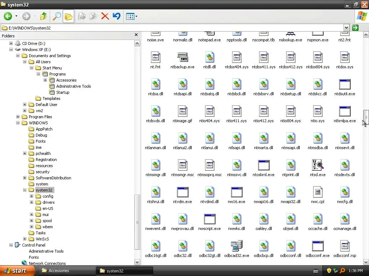This screenshot has width=369, height=276.
Task: Select the Templates folder
Action: click(x=51, y=98)
